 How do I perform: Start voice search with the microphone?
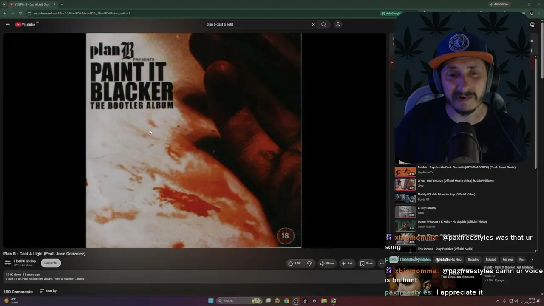click(338, 25)
